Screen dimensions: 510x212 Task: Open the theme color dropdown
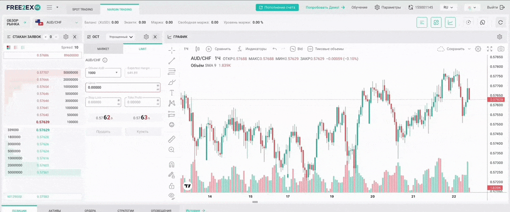tap(472, 7)
